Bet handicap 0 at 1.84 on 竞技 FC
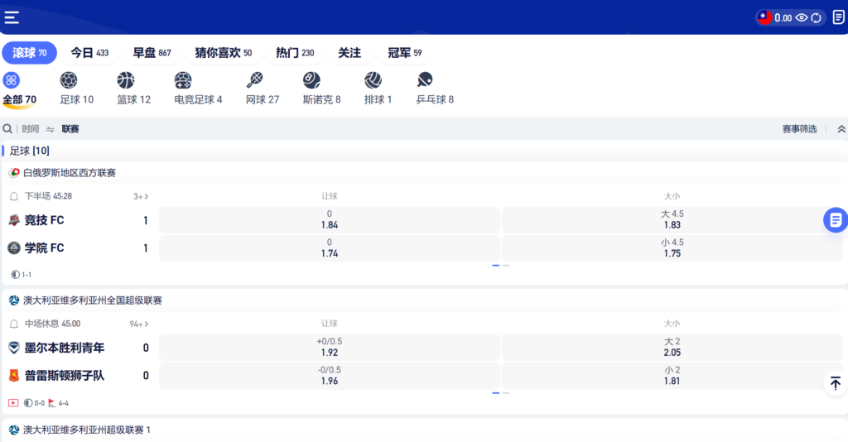 (x=330, y=220)
